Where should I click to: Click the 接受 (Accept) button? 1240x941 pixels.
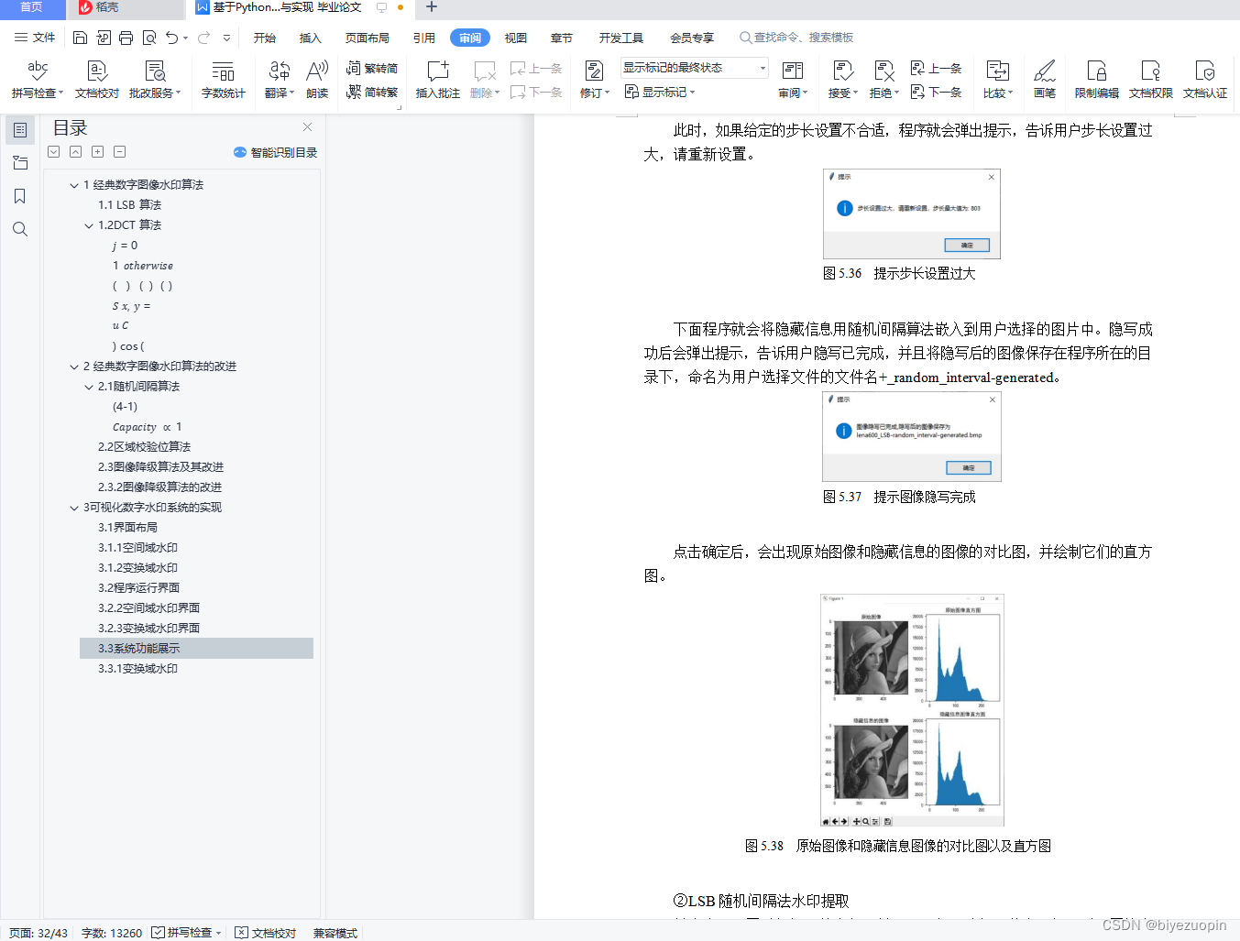click(841, 78)
